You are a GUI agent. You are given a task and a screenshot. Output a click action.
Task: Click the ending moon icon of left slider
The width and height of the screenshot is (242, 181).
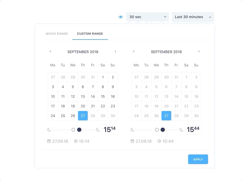pos(98,130)
